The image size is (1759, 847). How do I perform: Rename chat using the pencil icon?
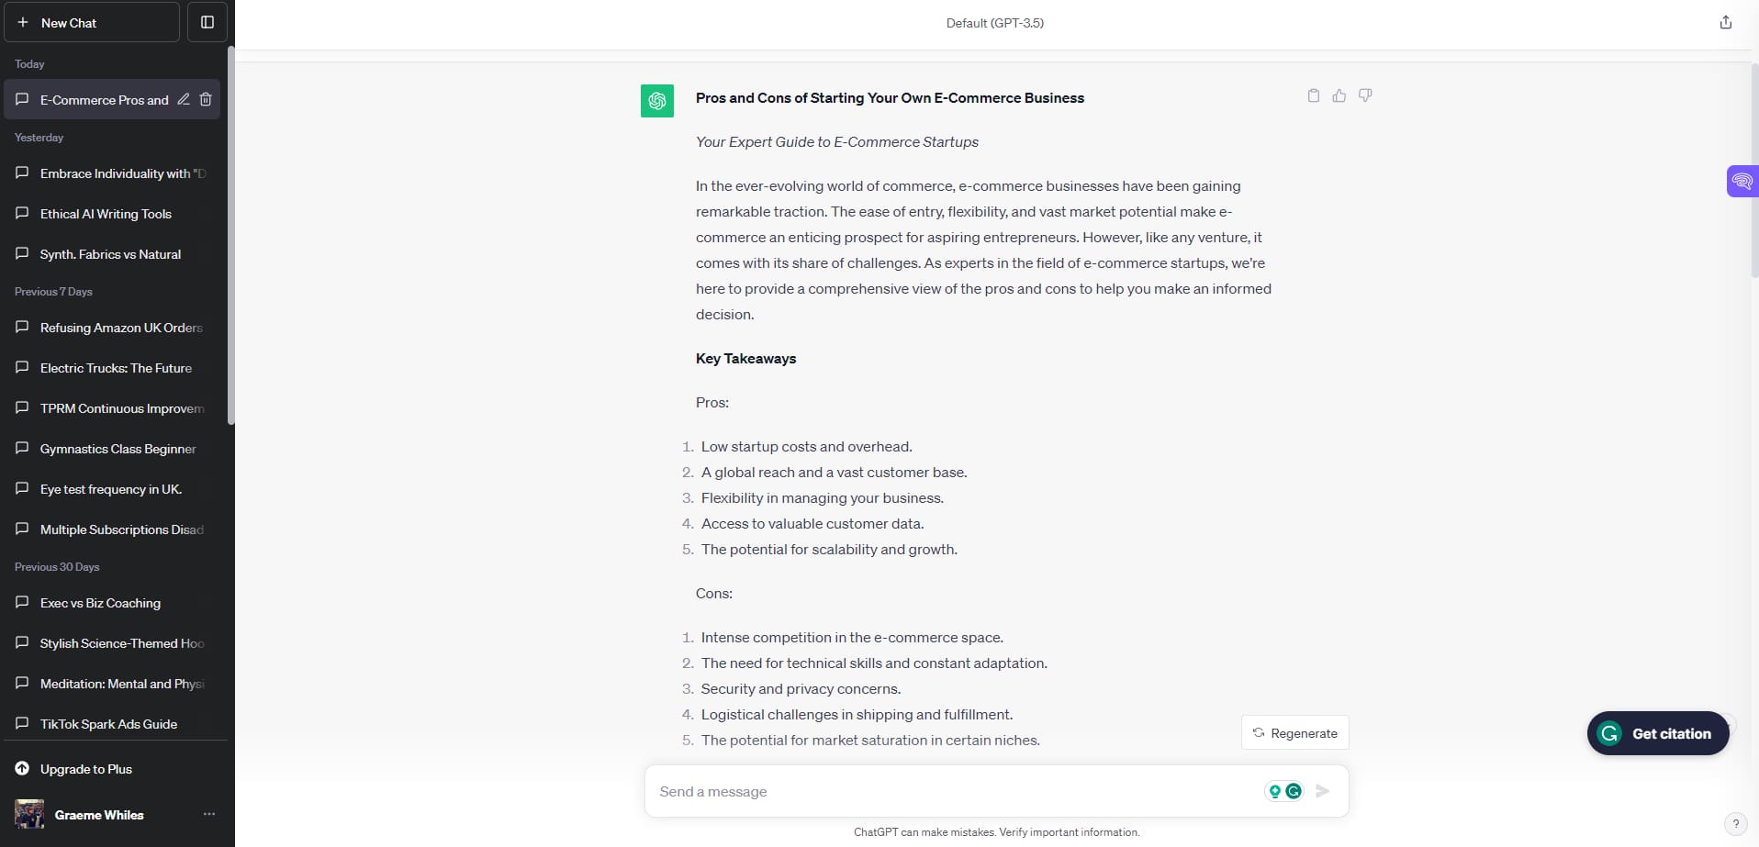[x=184, y=99]
